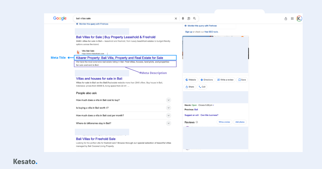Open 'Bali Villas for Freehold Sale' result

96,139
